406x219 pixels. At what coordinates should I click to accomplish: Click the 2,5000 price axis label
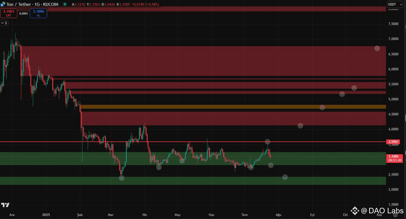coord(393,175)
